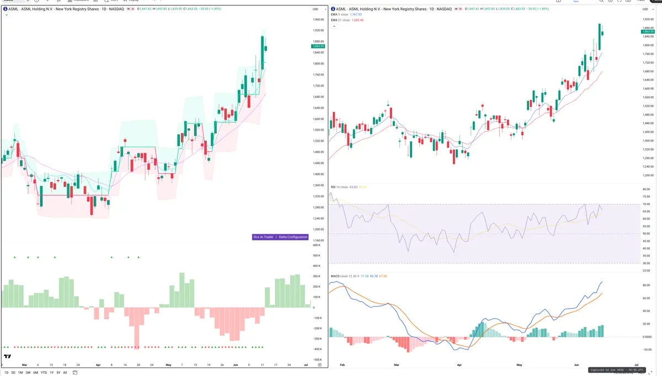The width and height of the screenshot is (662, 376).
Task: Click the Oco Ai Trader label
Action: pyautogui.click(x=263, y=237)
